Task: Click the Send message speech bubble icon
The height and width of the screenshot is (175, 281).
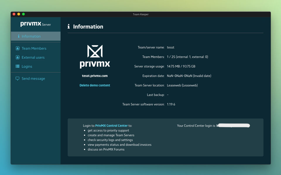Action: tap(17, 79)
